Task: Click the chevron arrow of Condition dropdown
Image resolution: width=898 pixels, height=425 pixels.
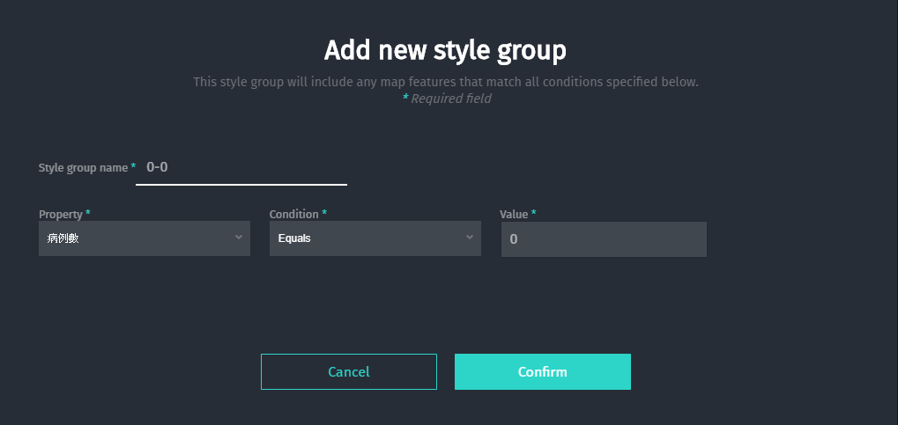Action: pos(470,238)
